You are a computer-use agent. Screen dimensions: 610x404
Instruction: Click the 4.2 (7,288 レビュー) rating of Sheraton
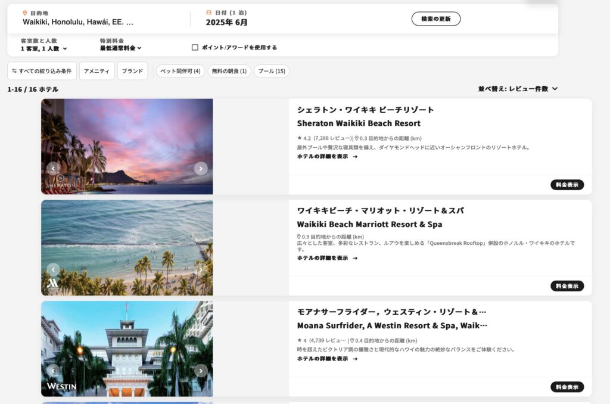click(325, 138)
